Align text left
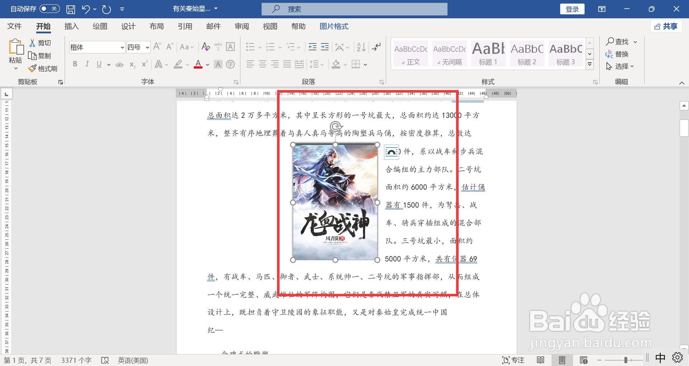Viewport: 689px width, 366px height. pyautogui.click(x=250, y=64)
